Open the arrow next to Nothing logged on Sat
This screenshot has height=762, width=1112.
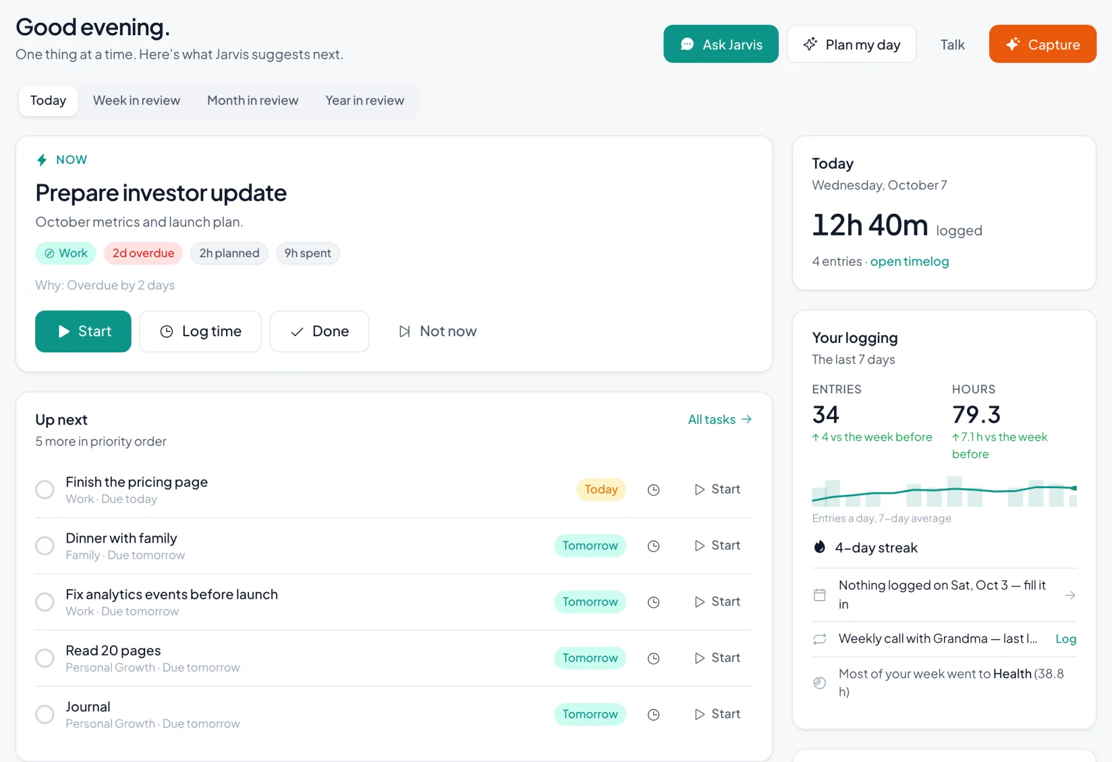tap(1071, 595)
